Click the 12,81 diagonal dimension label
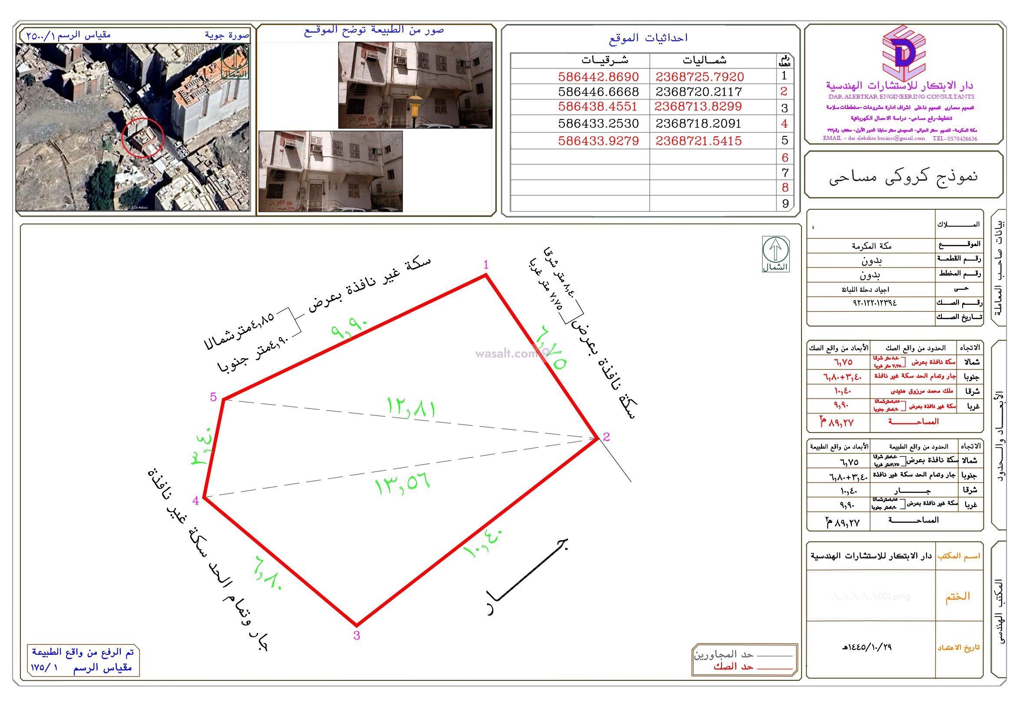This screenshot has height=706, width=1020. [x=411, y=407]
